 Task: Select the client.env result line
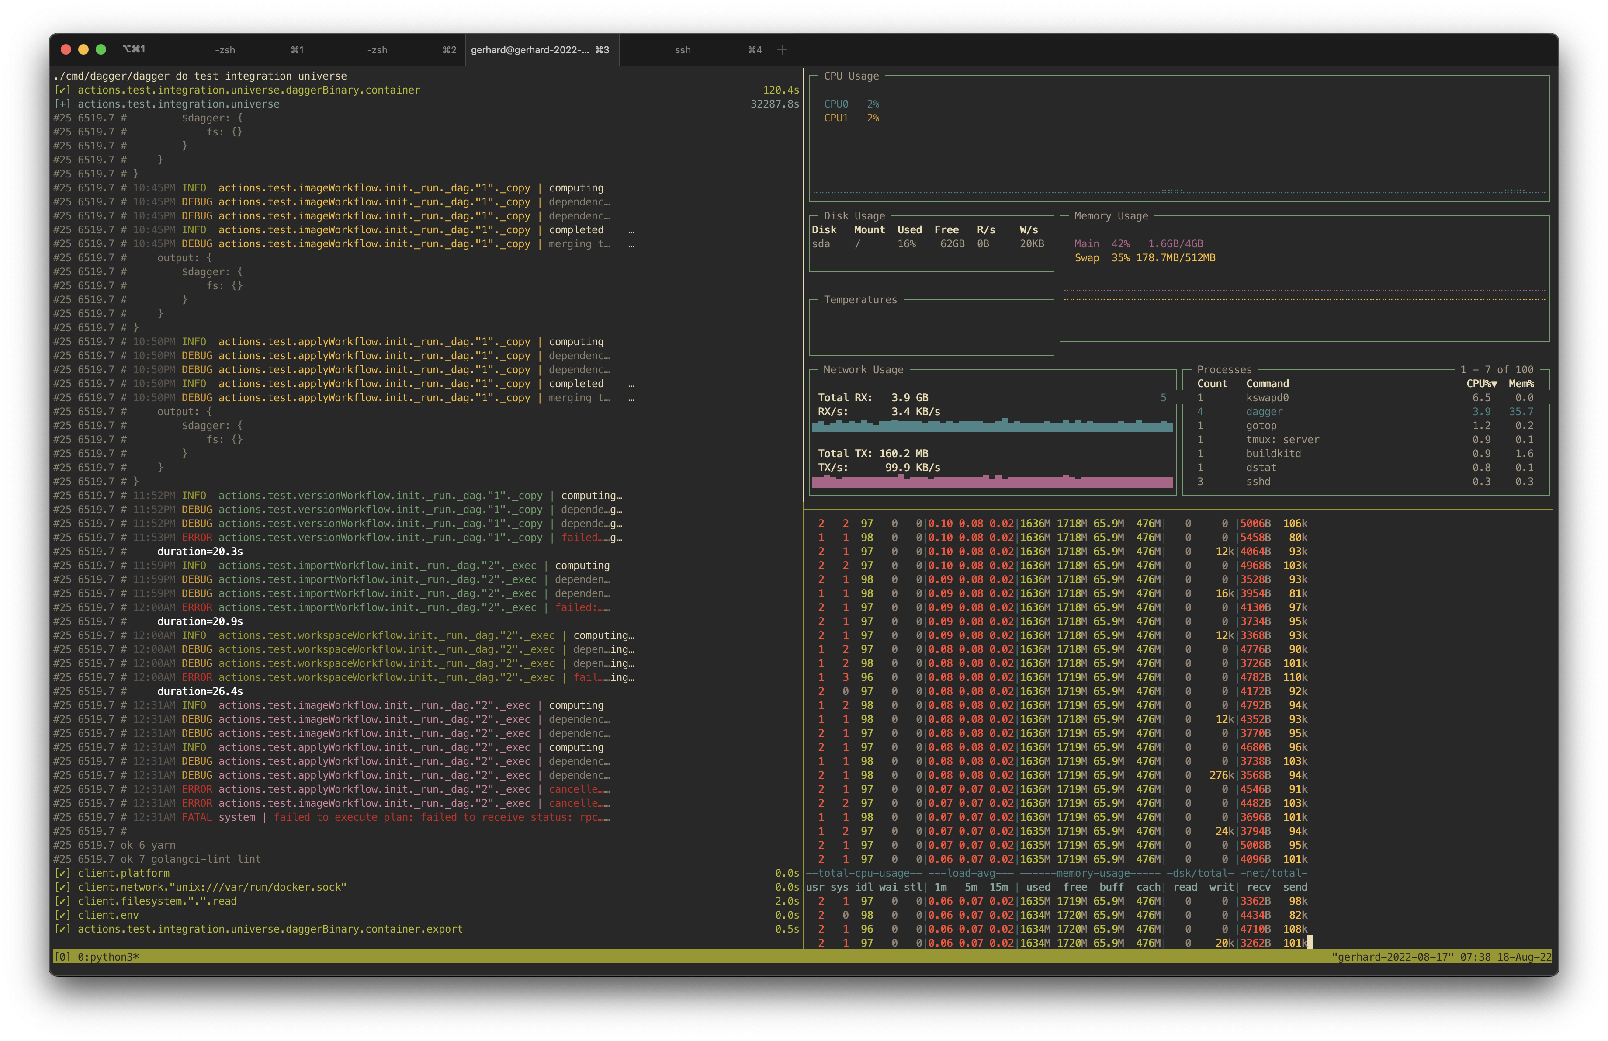click(x=426, y=915)
